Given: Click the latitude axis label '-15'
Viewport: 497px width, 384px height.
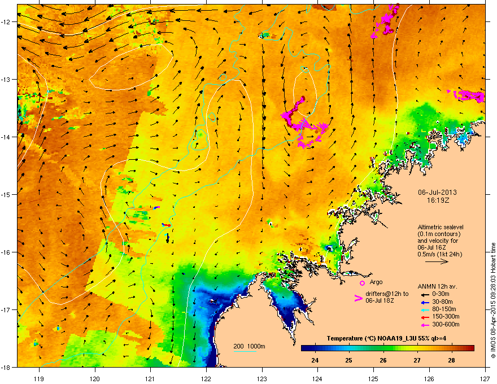Looking at the screenshot, I should (6, 194).
